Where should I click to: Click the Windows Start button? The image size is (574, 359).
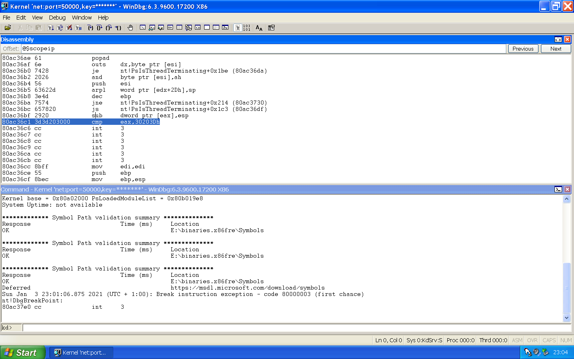pyautogui.click(x=22, y=353)
